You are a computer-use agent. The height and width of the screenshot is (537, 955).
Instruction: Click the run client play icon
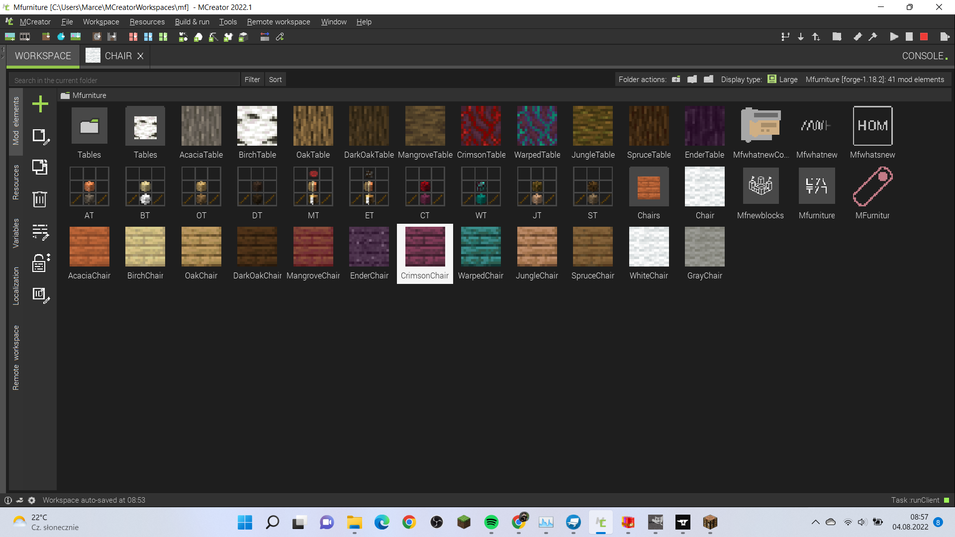click(894, 37)
